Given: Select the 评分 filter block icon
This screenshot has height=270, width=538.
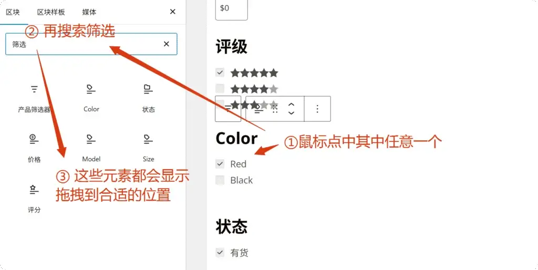Looking at the screenshot, I should (34, 190).
